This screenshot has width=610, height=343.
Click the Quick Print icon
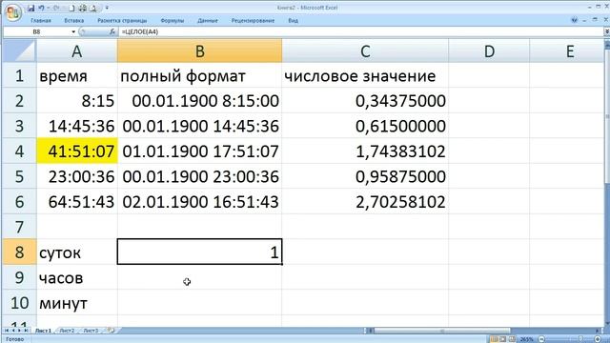(83, 8)
